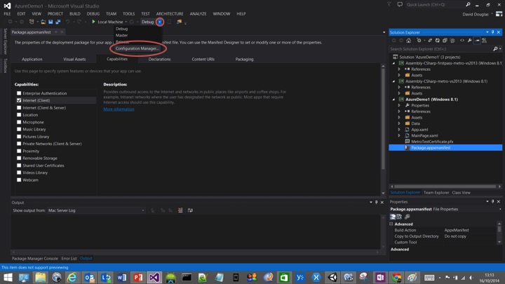The height and width of the screenshot is (284, 505).
Task: Click the Preview Selected Items icon
Action: (x=477, y=40)
